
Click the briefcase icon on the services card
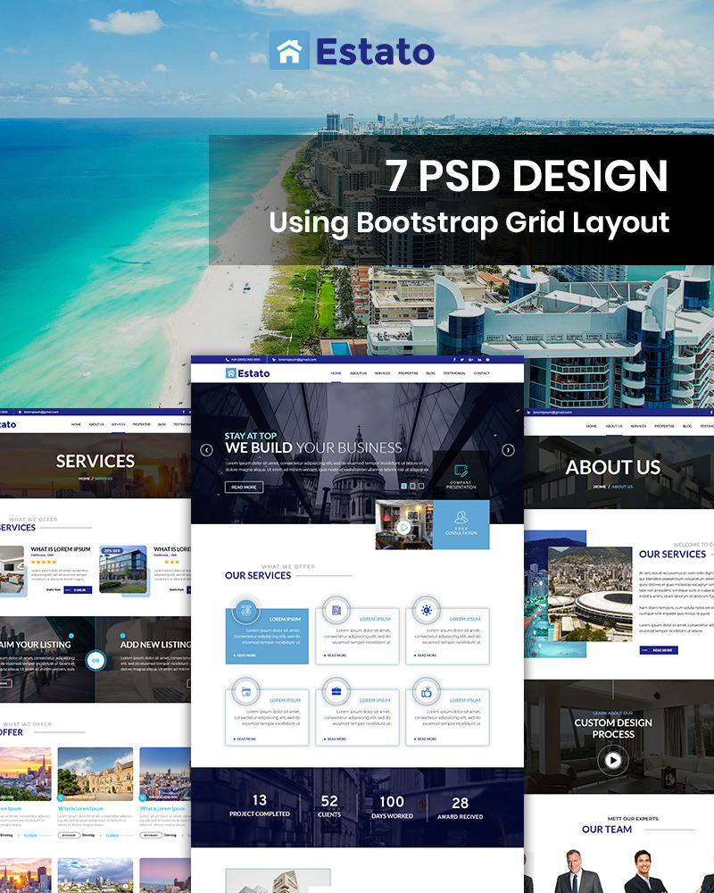pos(337,689)
